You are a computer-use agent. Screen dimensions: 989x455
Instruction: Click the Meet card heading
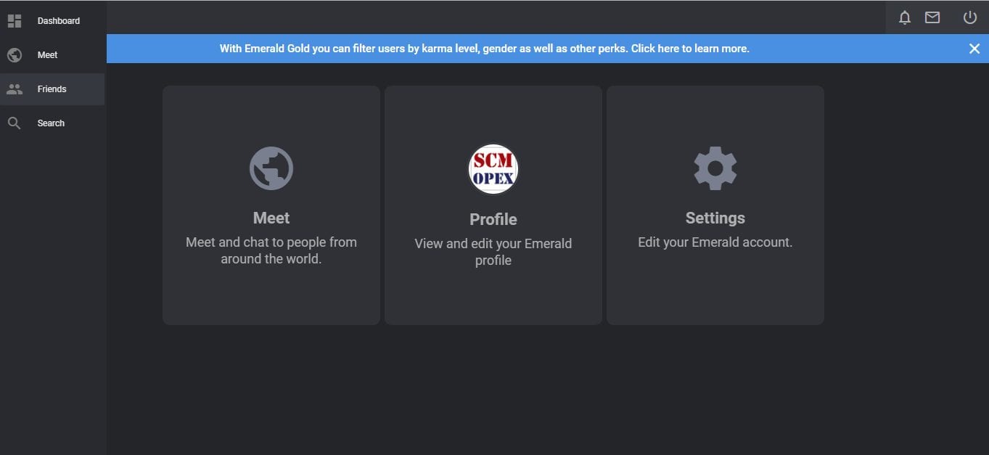(271, 218)
